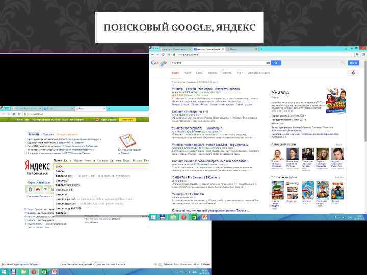Click first actor photo in knowledge panel
Viewport: 367px width, 275px height.
[x=278, y=154]
